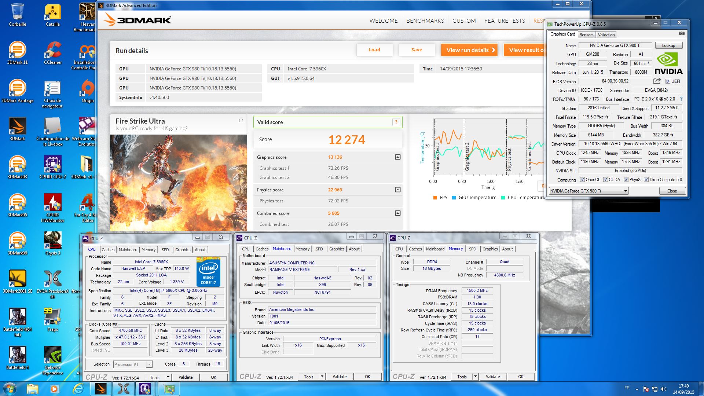The image size is (704, 396).
Task: Toggle PhysX checkbox in GPU-Z
Action: [626, 180]
